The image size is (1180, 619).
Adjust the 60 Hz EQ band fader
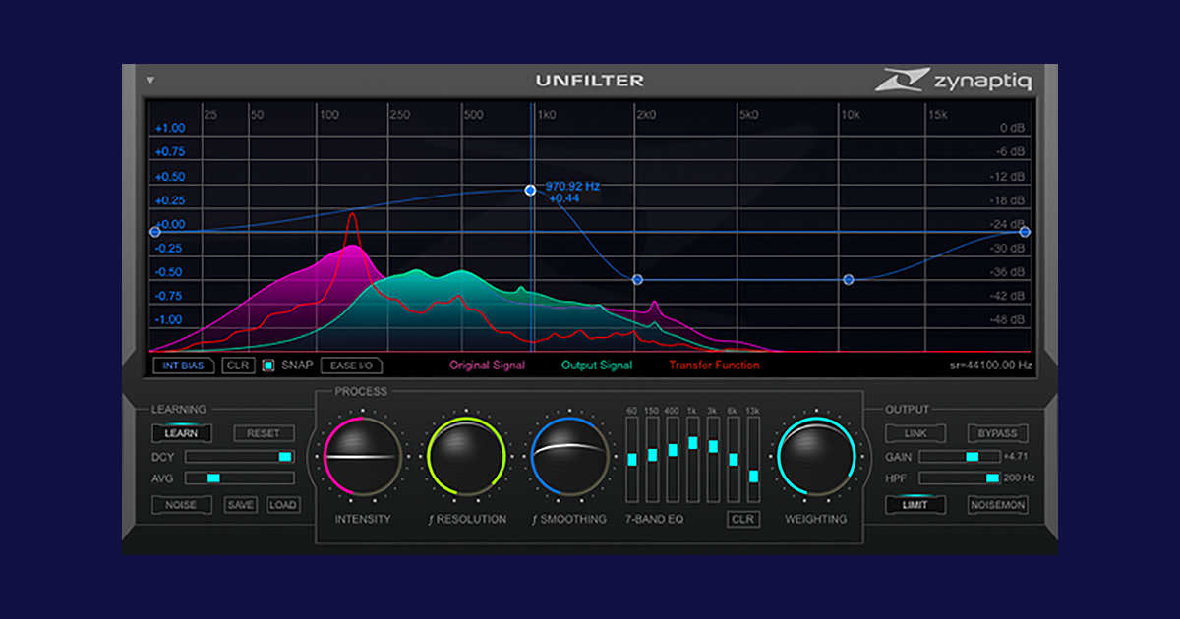[632, 460]
